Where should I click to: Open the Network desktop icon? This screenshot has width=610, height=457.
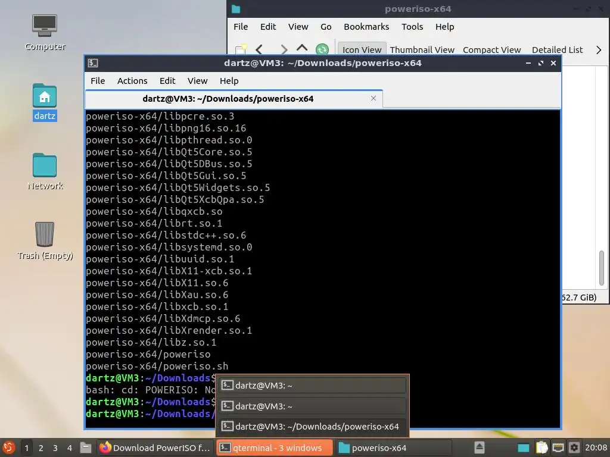click(44, 171)
